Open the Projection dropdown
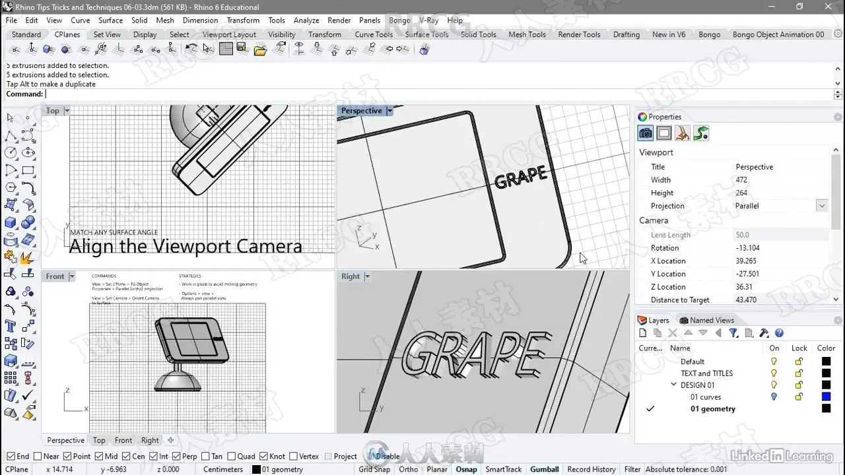The image size is (845, 475). click(822, 206)
